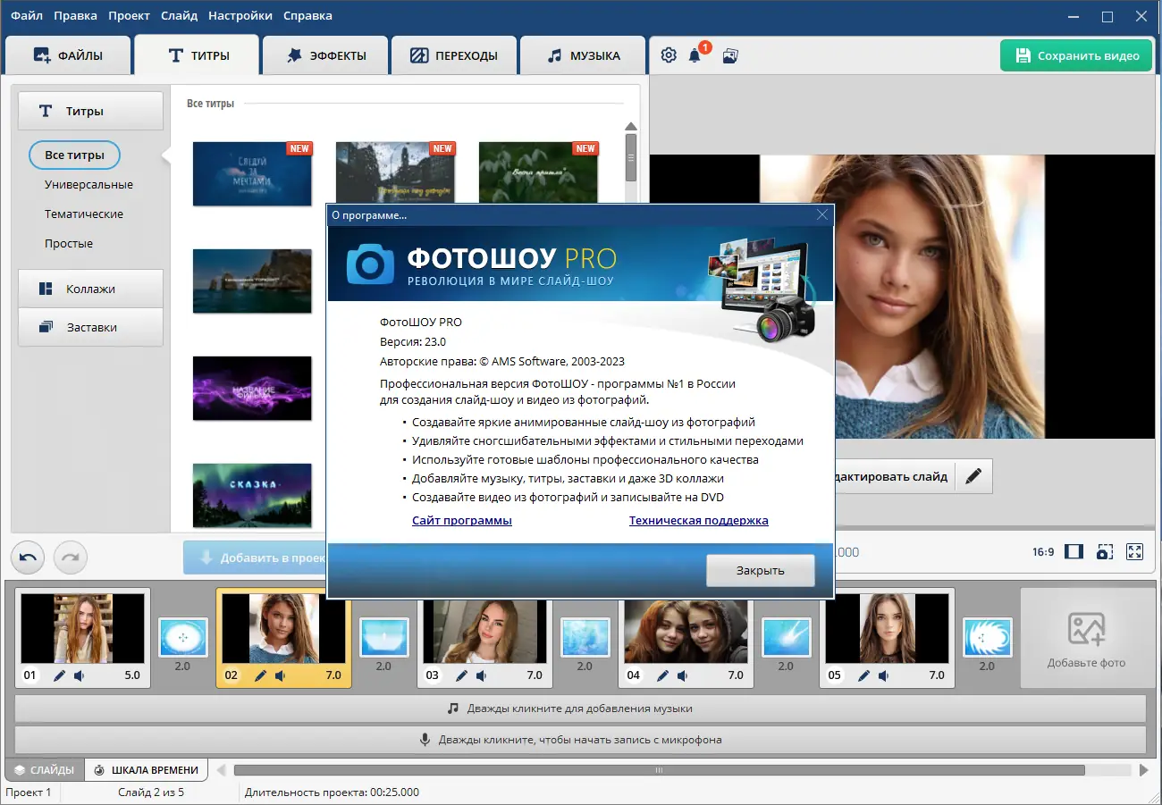Close the О программе dialog with the X
Image resolution: width=1162 pixels, height=805 pixels.
822,214
